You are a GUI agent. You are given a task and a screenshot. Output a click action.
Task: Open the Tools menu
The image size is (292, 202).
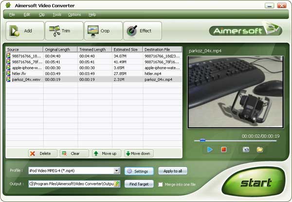57,15
